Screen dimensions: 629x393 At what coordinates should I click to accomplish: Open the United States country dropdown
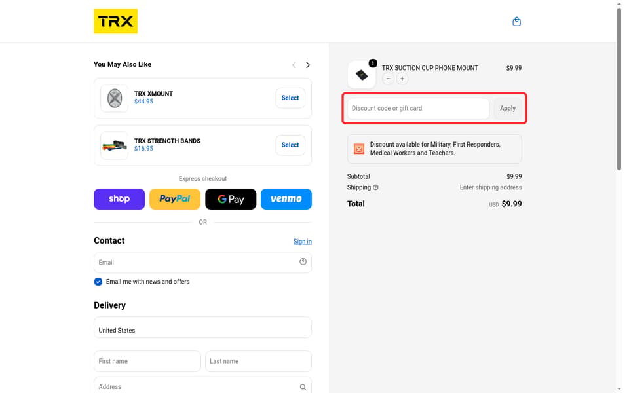[x=202, y=327]
